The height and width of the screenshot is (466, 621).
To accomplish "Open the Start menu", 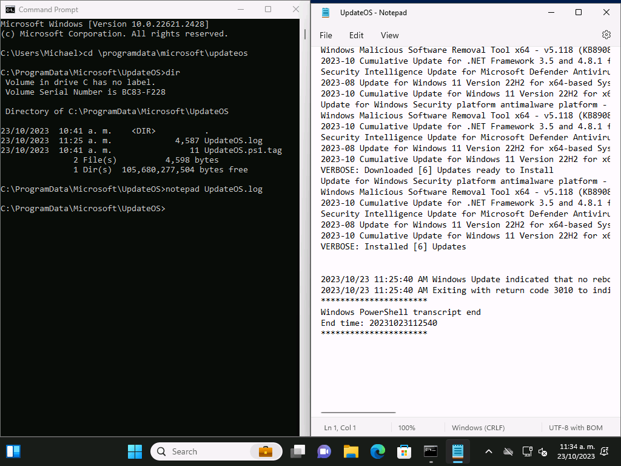I will pos(135,451).
